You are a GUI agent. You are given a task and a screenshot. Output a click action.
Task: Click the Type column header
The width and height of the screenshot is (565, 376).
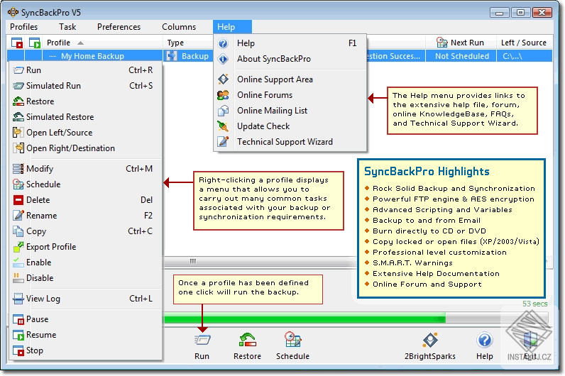pyautogui.click(x=188, y=43)
